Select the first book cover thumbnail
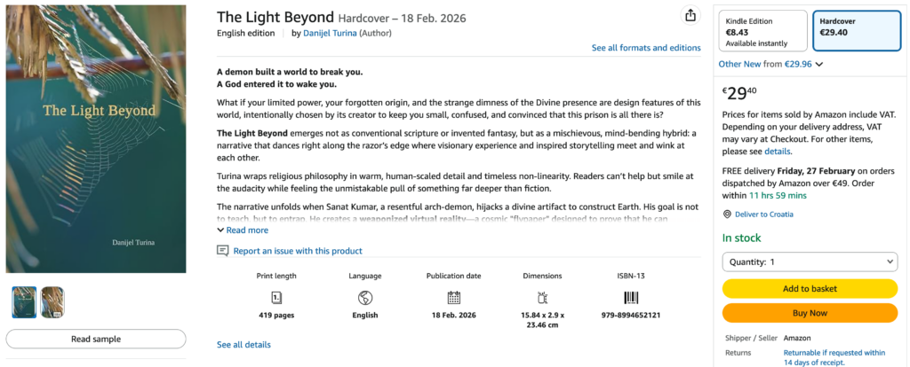The height and width of the screenshot is (367, 910). click(x=24, y=302)
